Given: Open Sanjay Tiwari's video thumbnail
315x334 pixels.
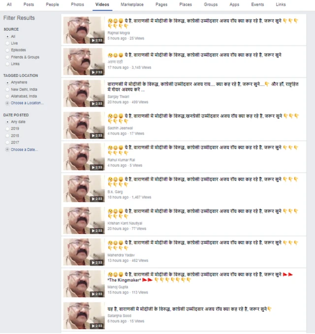Looking at the screenshot, I should pyautogui.click(x=84, y=93).
